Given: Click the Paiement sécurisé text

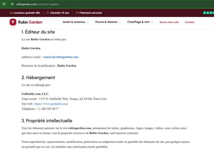Looking at the screenshot, I should (x=91, y=13).
